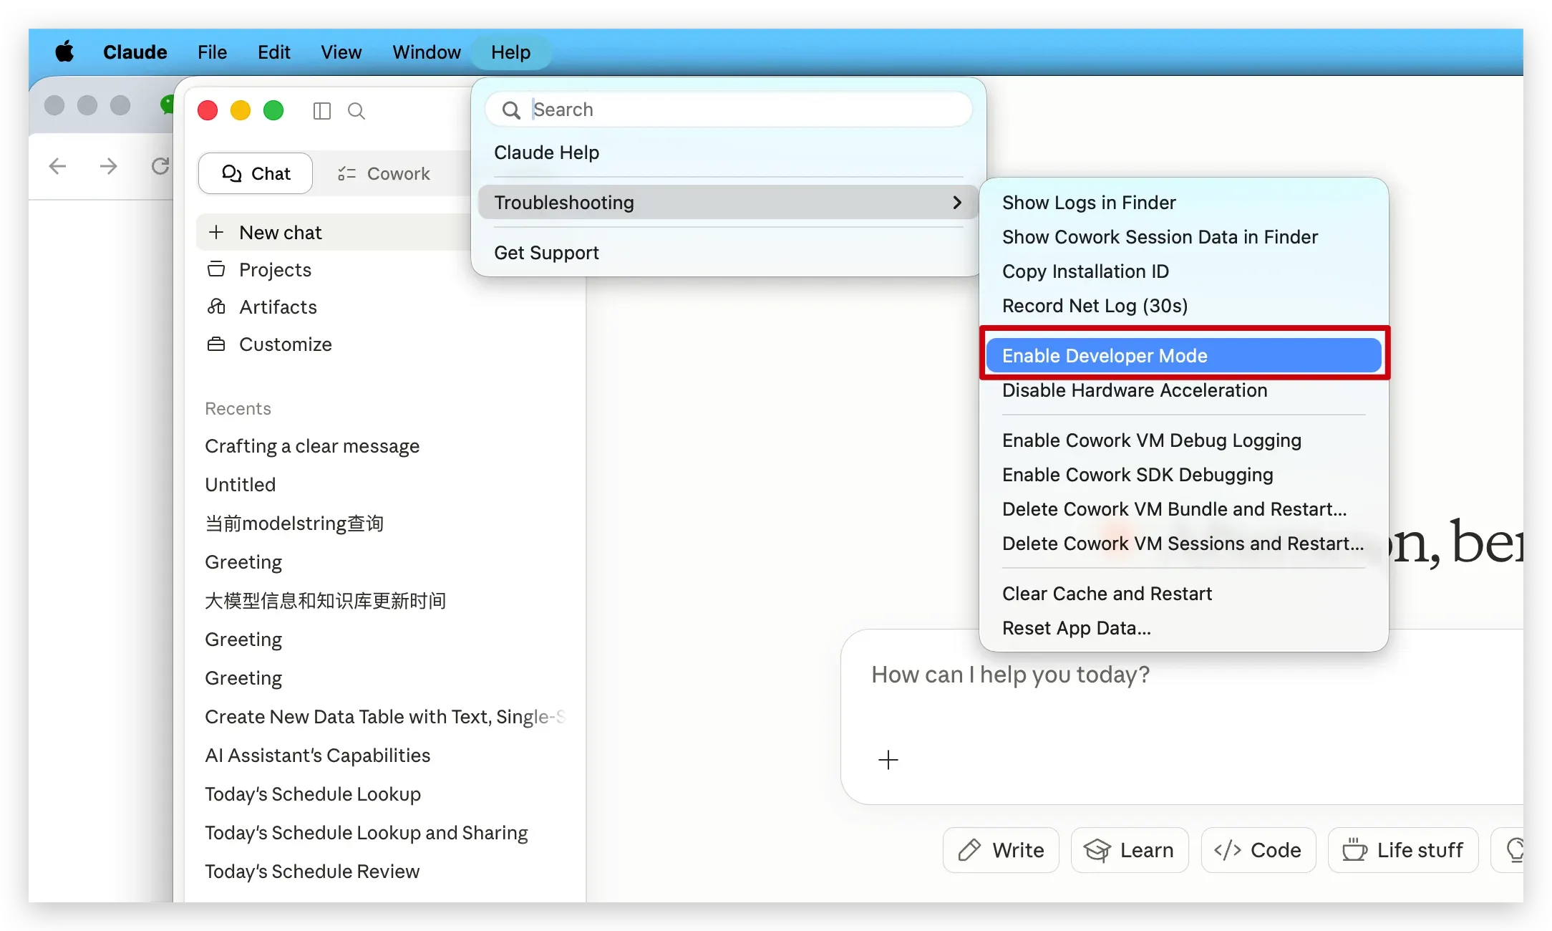Viewport: 1552px width, 931px height.
Task: Click the Customize toolbox icon
Action: (216, 344)
